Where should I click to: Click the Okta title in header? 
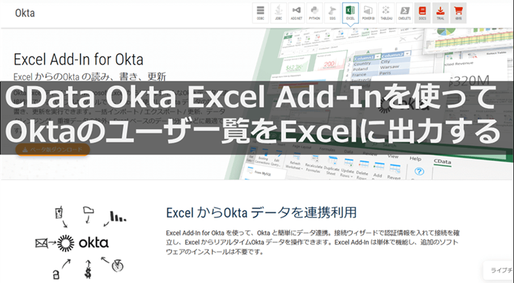pyautogui.click(x=25, y=13)
